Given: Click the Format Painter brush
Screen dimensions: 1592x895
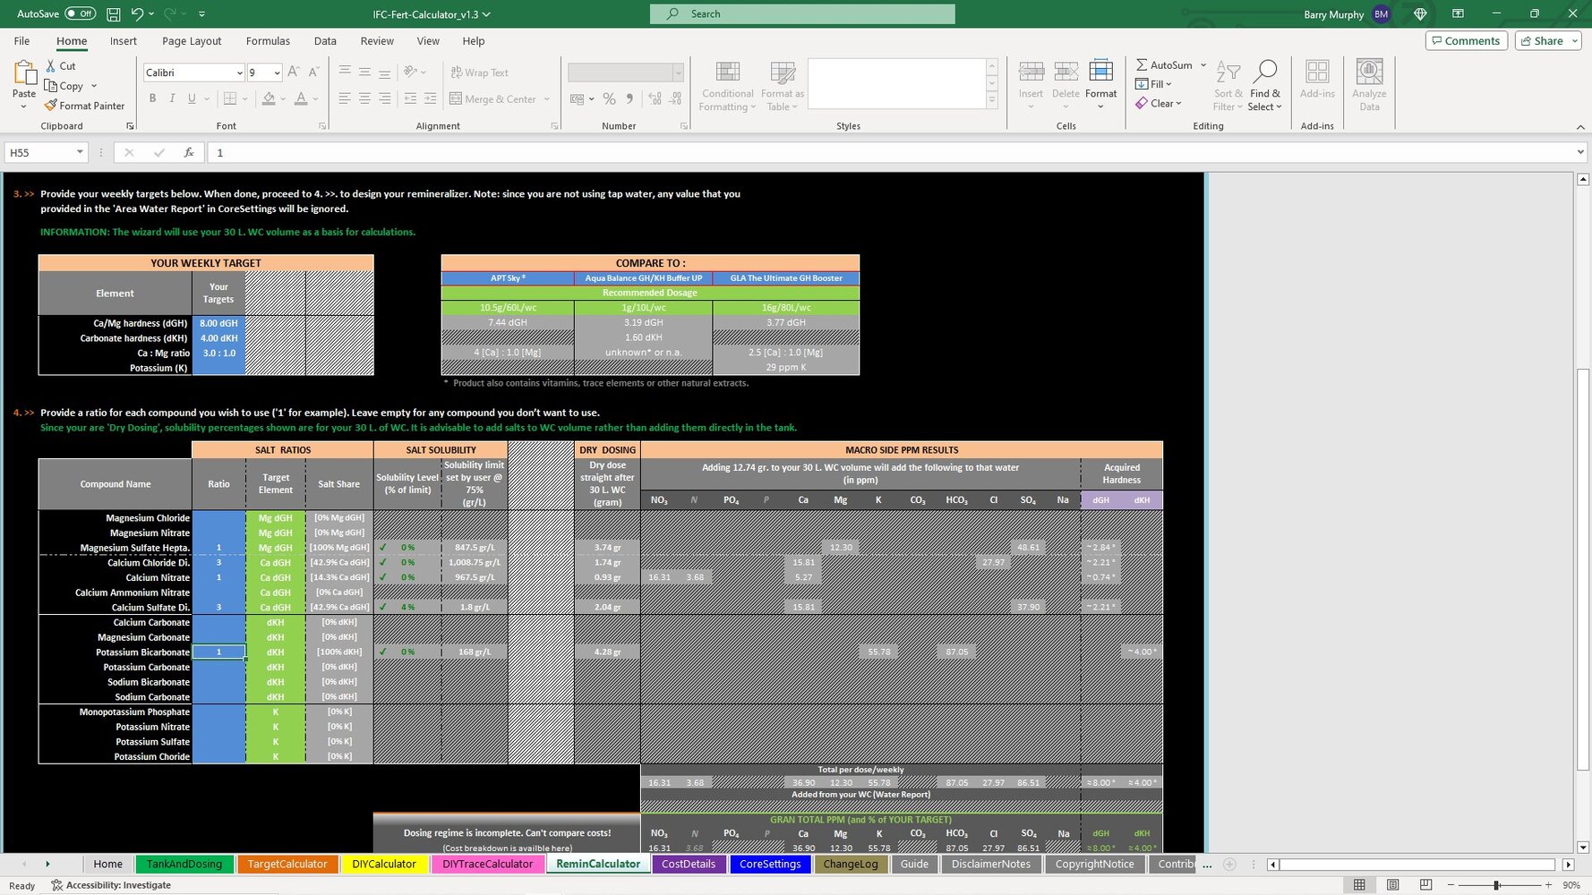Looking at the screenshot, I should 51,106.
